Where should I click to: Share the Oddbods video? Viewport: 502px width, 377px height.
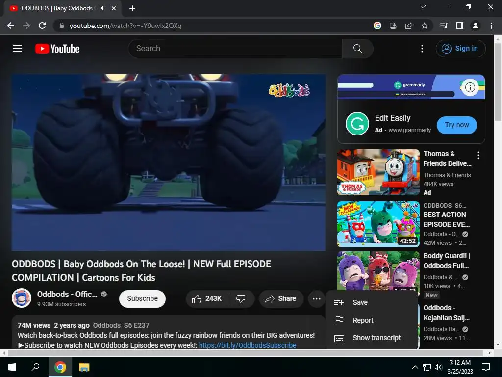281,299
